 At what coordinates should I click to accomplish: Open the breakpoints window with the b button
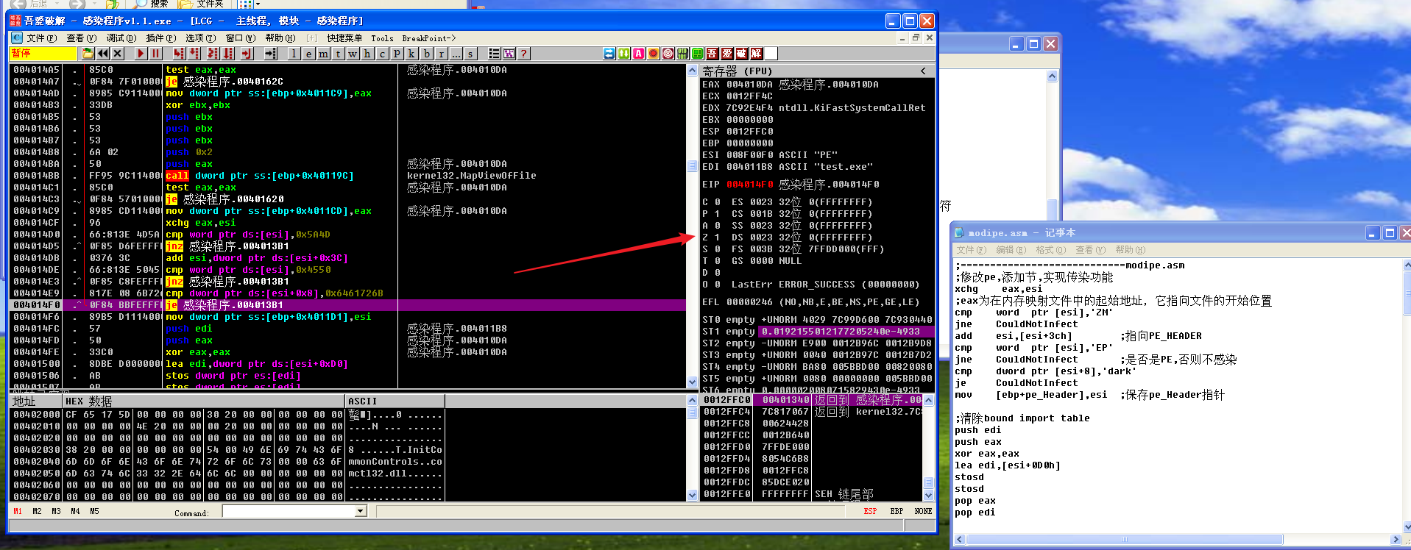[x=426, y=54]
